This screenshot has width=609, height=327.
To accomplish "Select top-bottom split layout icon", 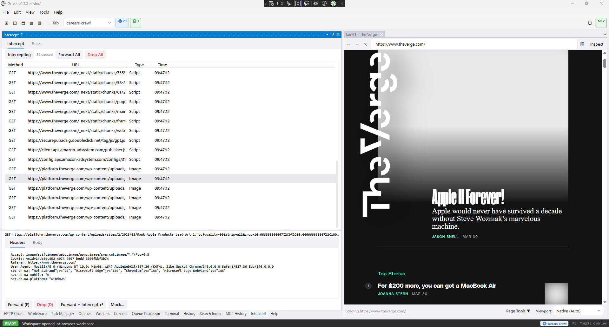I will point(23,23).
